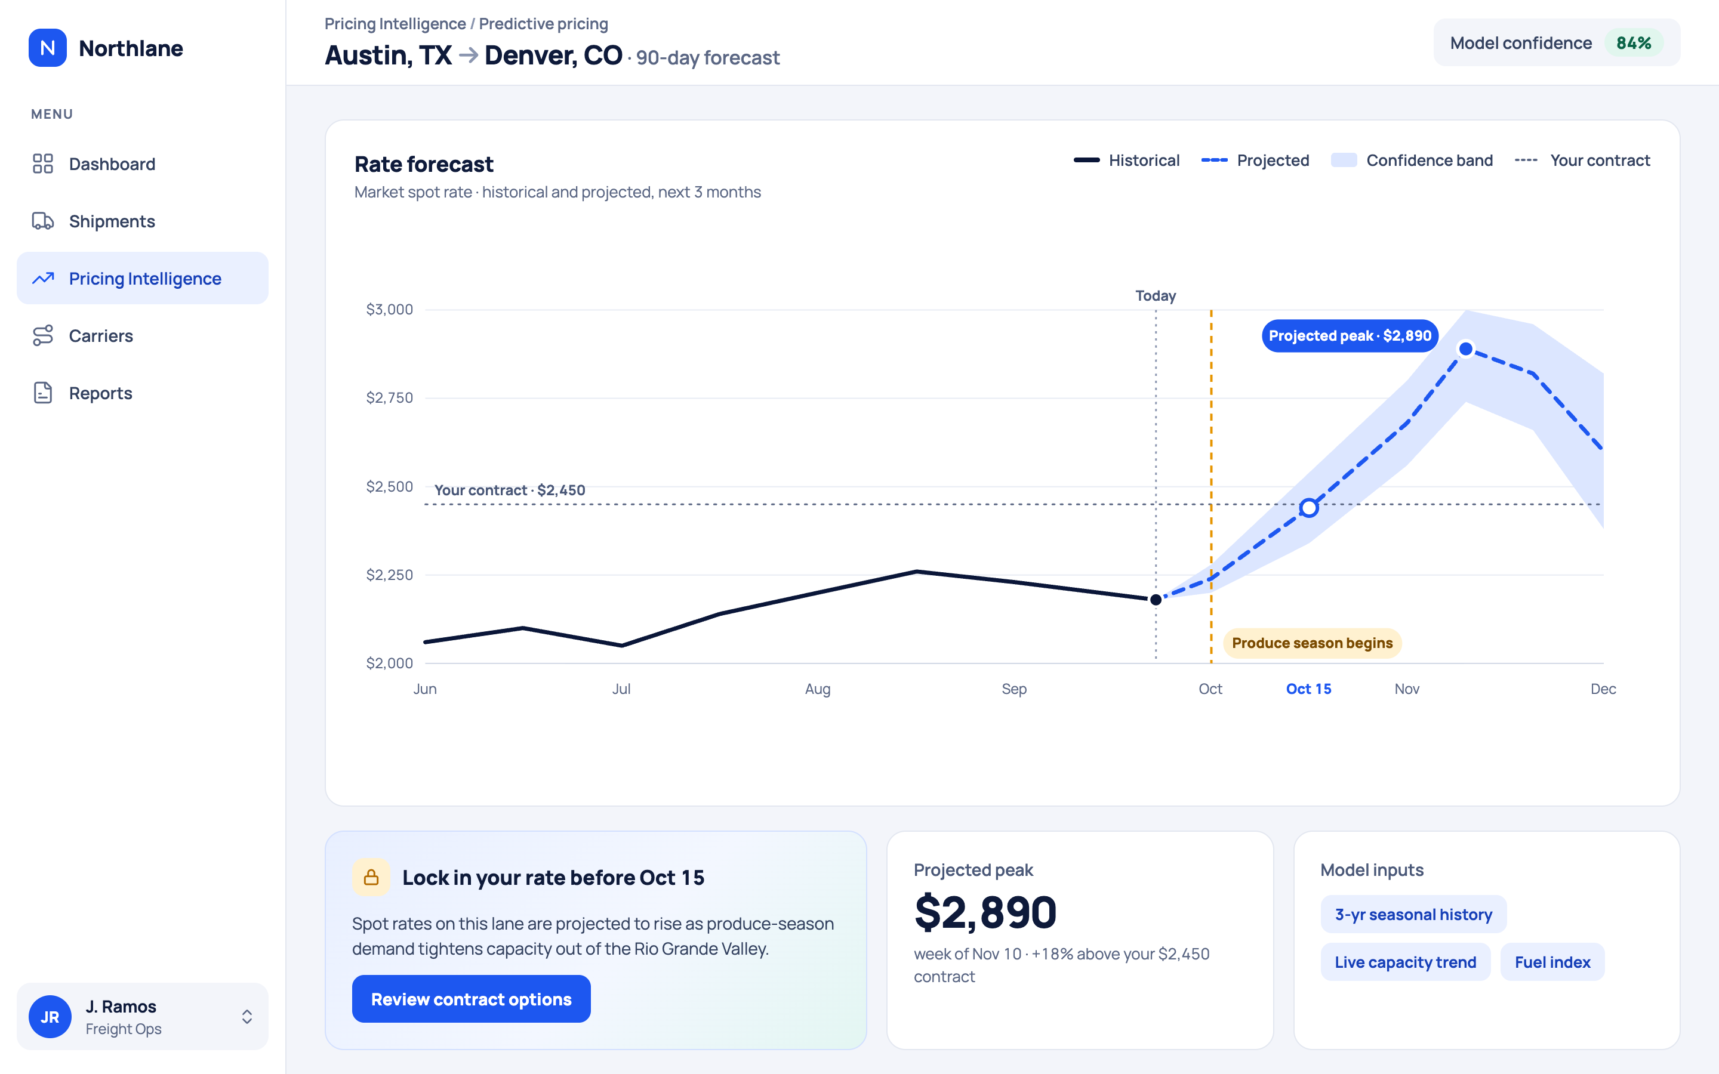The width and height of the screenshot is (1719, 1074).
Task: Click the Today historical end point dot
Action: tap(1156, 600)
